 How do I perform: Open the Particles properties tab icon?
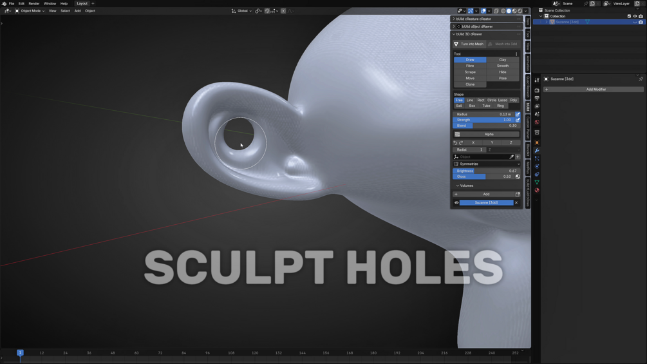click(x=537, y=158)
